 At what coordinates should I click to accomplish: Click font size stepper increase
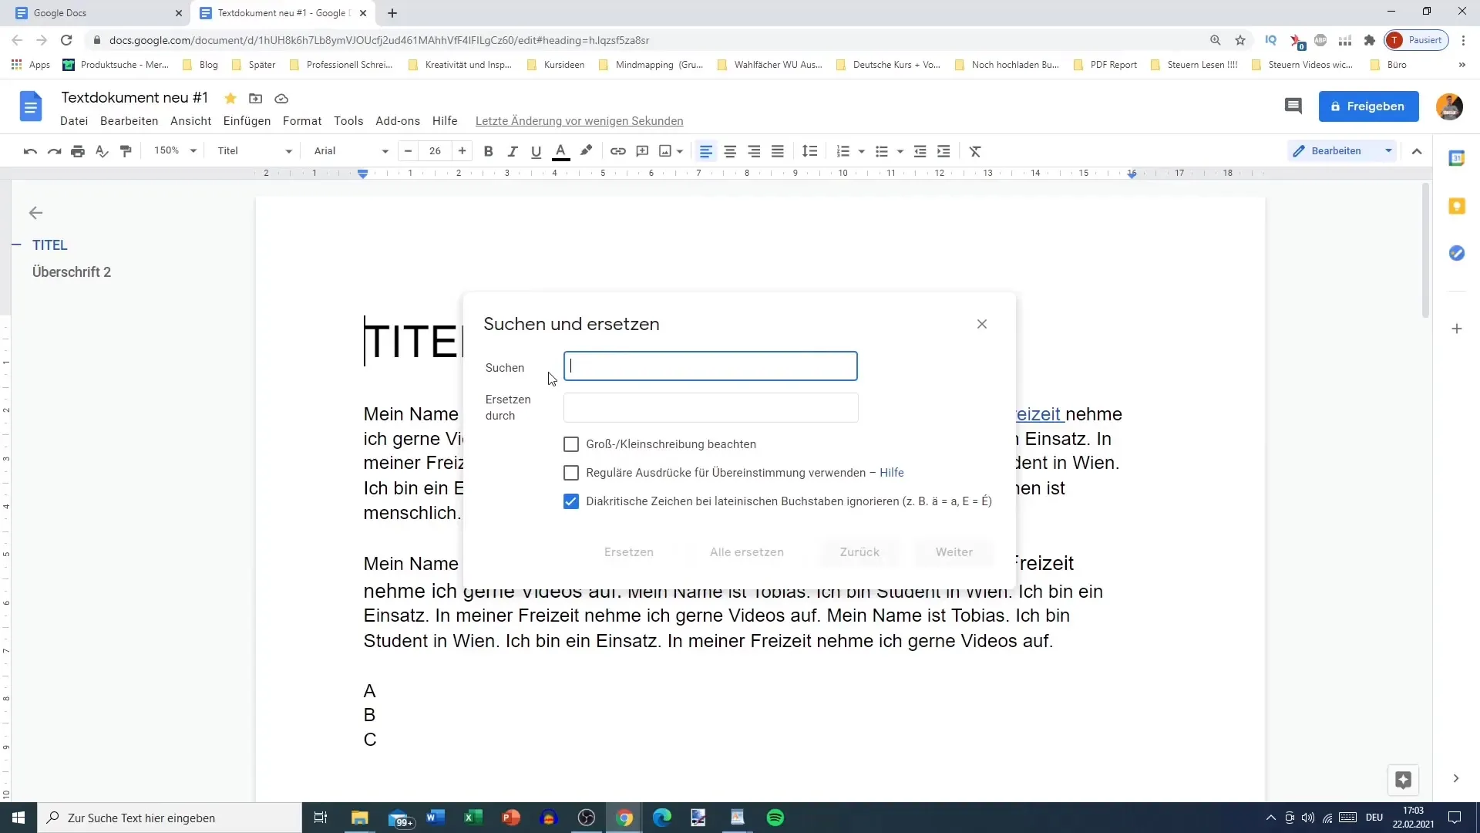462,150
